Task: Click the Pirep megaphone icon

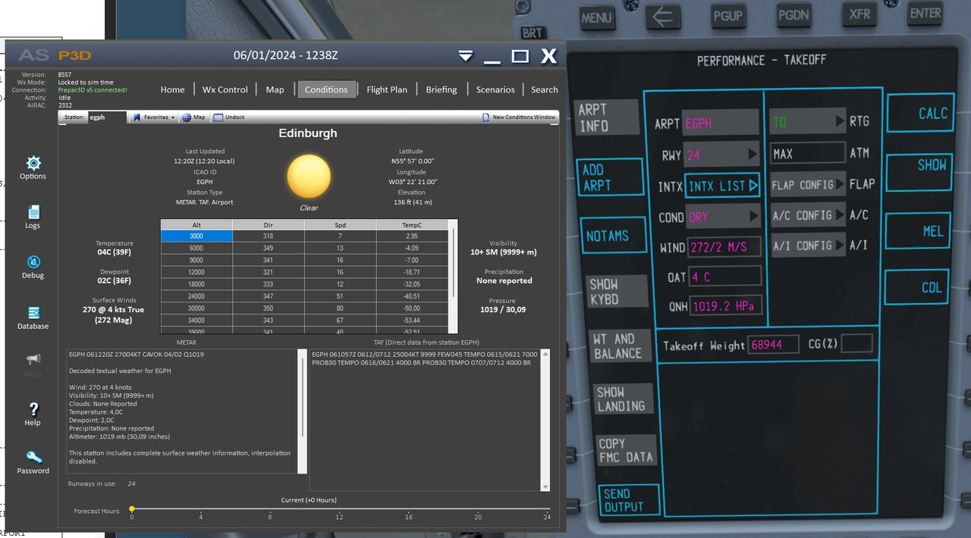Action: tap(33, 358)
